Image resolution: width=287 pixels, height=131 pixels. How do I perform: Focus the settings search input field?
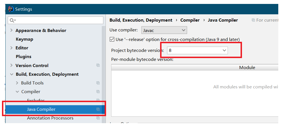(x=55, y=20)
